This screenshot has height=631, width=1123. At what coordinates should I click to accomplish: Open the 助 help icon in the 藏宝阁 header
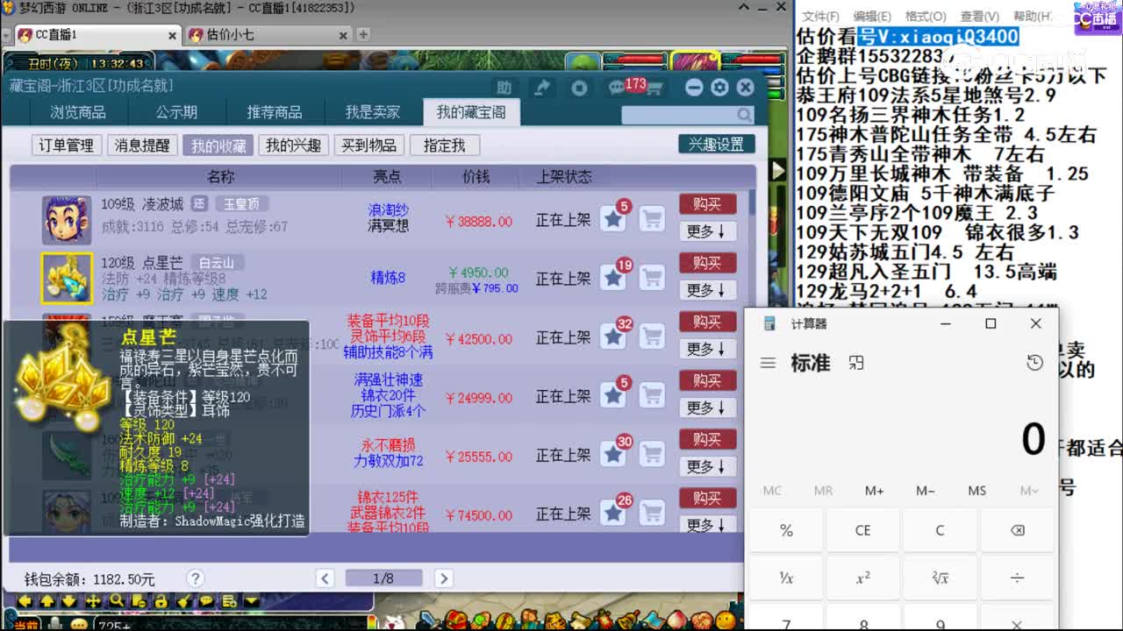pos(504,88)
